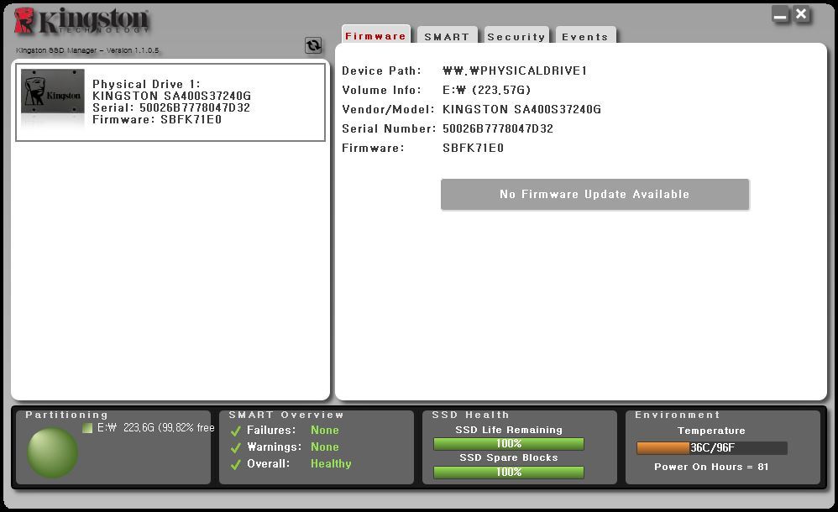
Task: Click the E: partition color legend square
Action: pyautogui.click(x=87, y=427)
